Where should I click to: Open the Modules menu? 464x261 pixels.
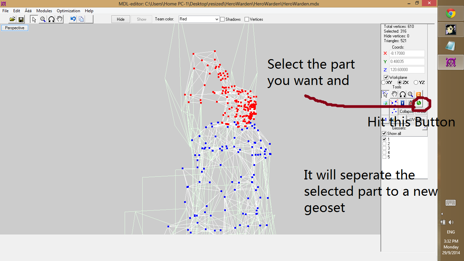(44, 11)
